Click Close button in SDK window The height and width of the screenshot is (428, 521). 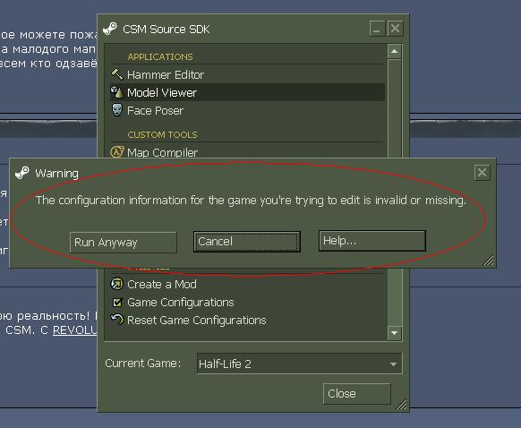pyautogui.click(x=357, y=394)
